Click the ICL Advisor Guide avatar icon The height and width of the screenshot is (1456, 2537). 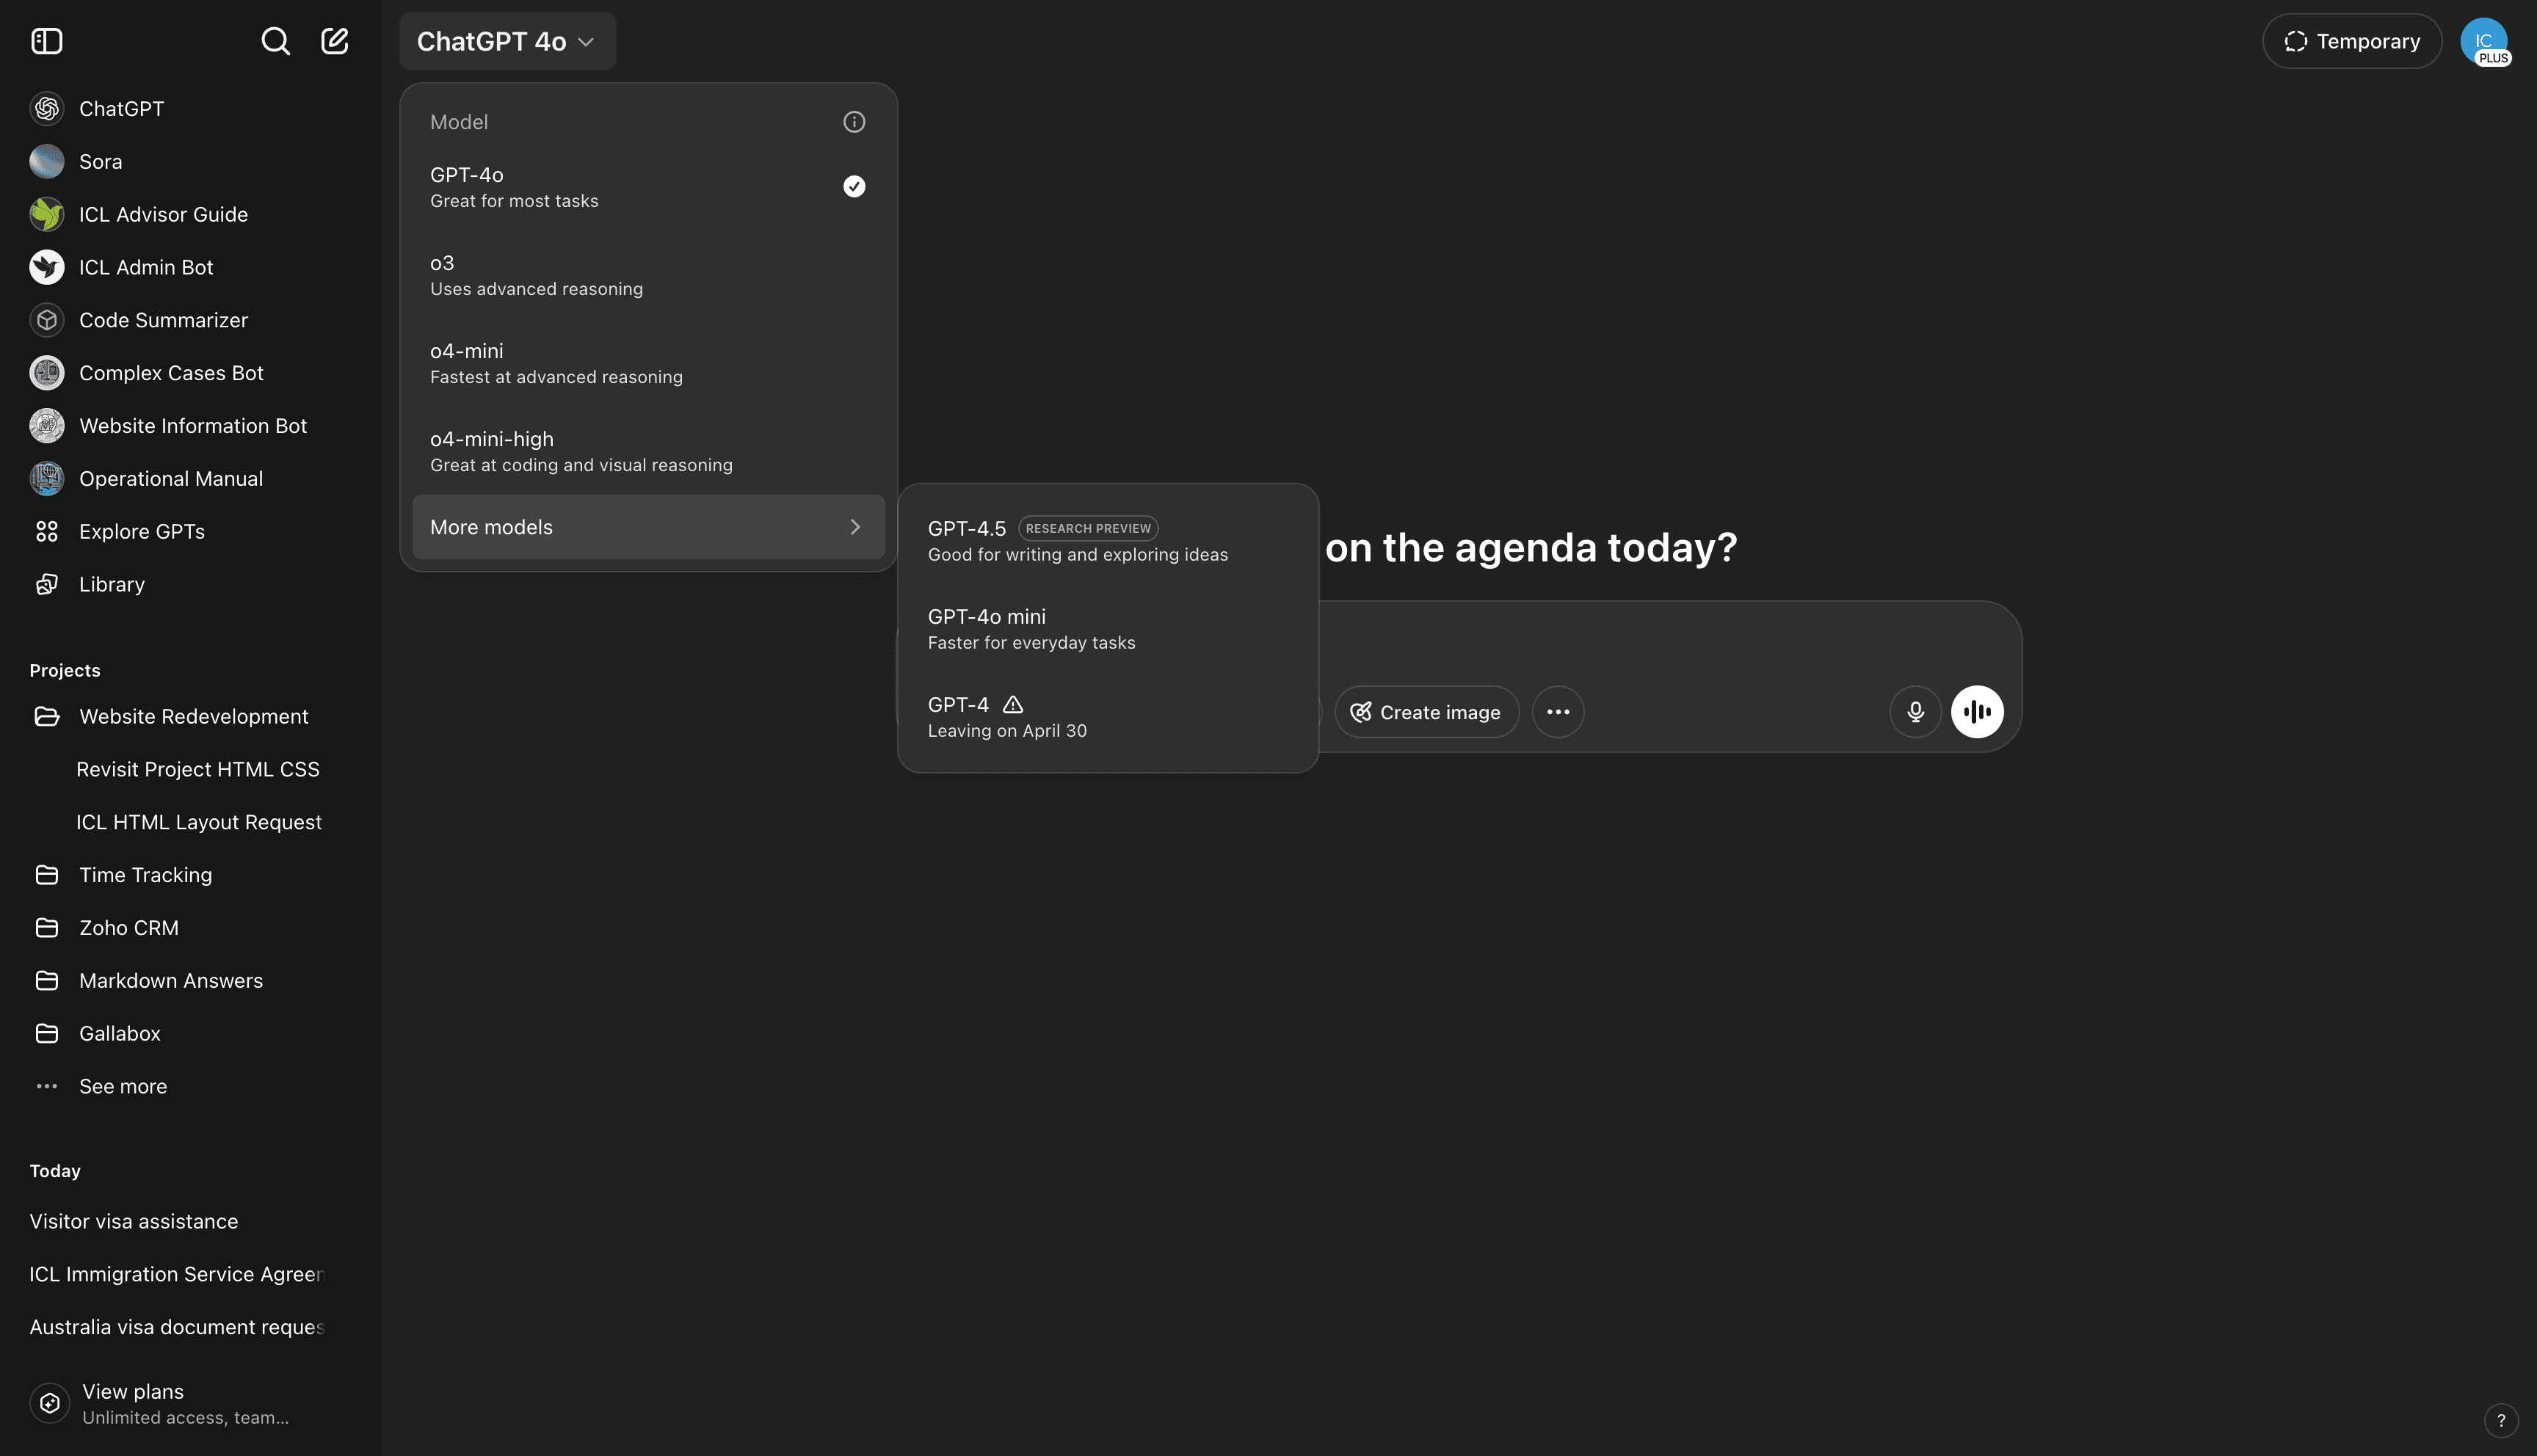click(46, 215)
